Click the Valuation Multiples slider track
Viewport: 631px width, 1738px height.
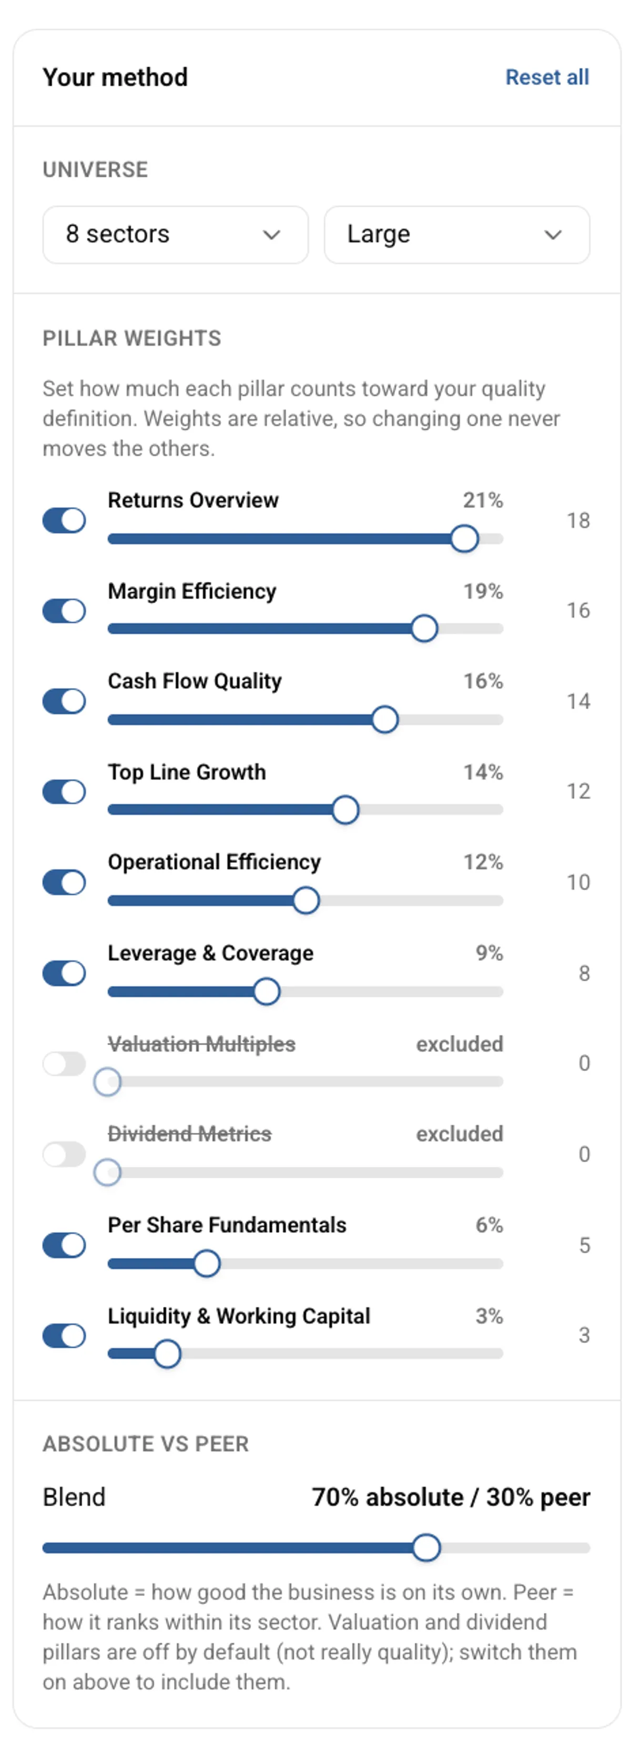305,1082
